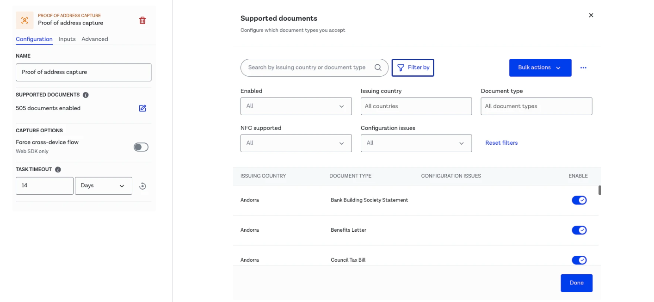
Task: Expand the Bulk actions dropdown
Action: (x=540, y=68)
